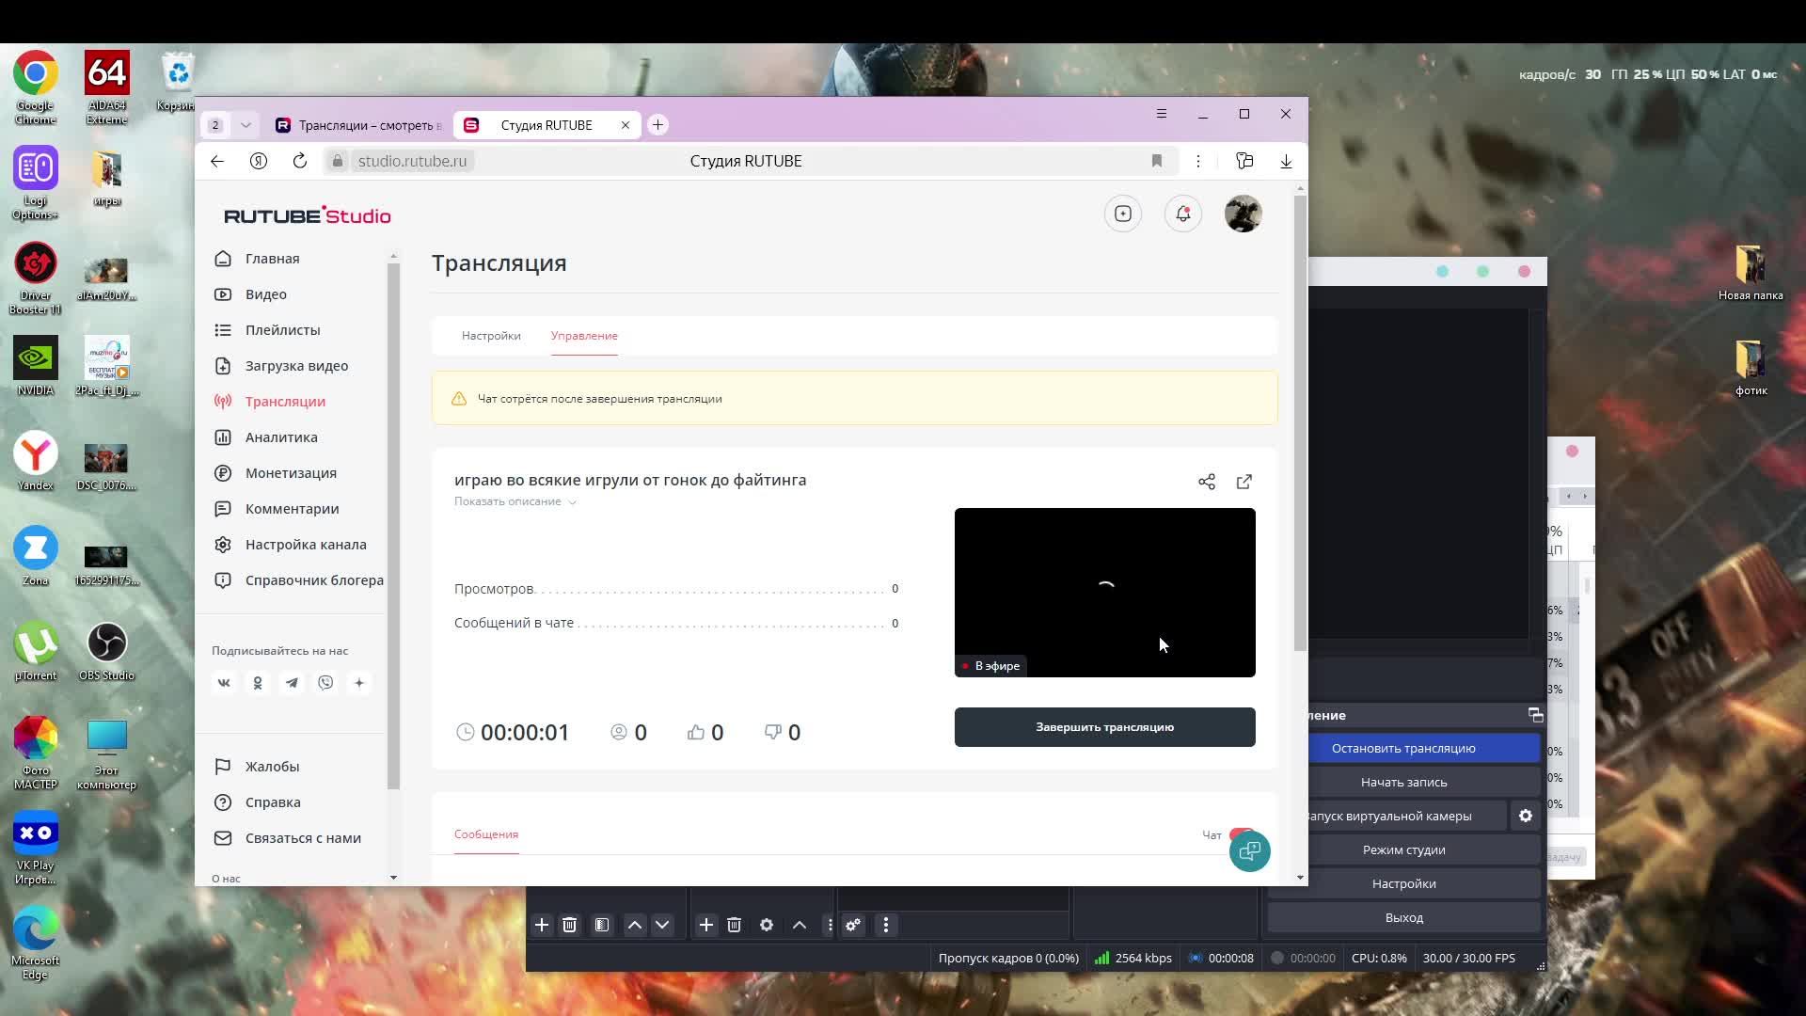
Task: Click the OBS scene move-down arrow
Action: click(662, 926)
